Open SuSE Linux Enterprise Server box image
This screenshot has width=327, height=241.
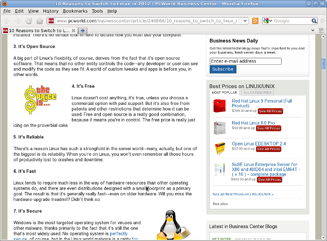click(220, 169)
